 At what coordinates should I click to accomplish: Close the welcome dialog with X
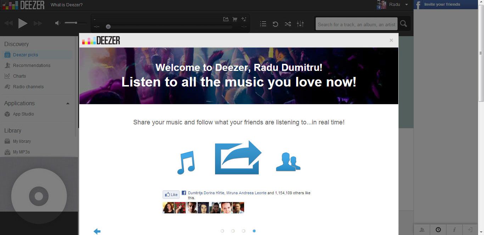pos(391,40)
